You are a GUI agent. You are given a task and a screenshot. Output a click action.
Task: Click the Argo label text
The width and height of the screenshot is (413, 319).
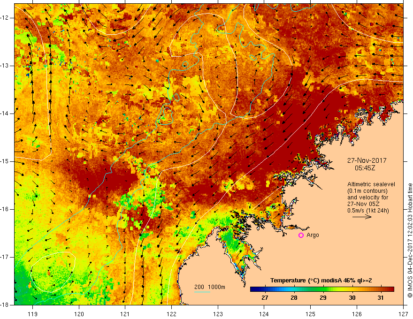pos(313,235)
